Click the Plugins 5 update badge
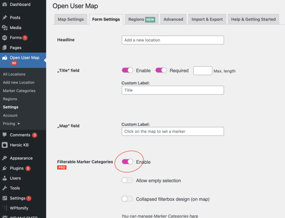 (28, 168)
